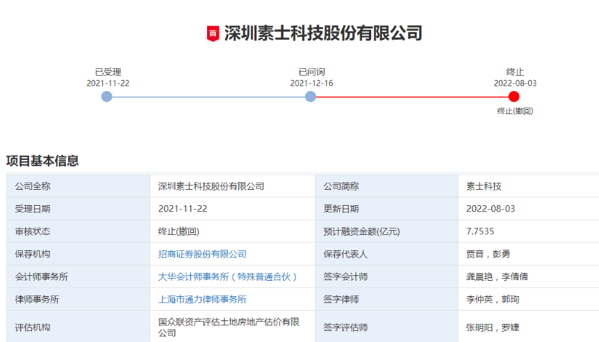Select the 公司全称 value cell
The width and height of the screenshot is (599, 342).
pyautogui.click(x=233, y=186)
